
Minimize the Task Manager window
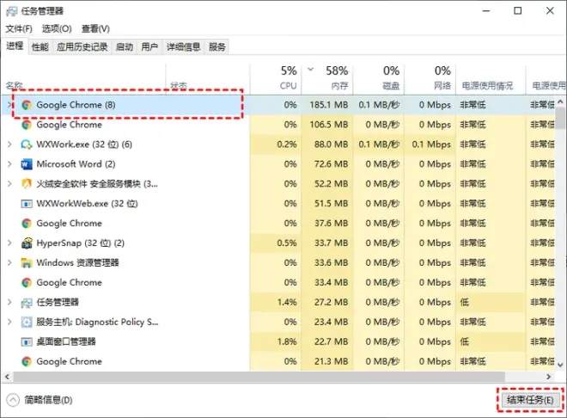click(x=486, y=11)
